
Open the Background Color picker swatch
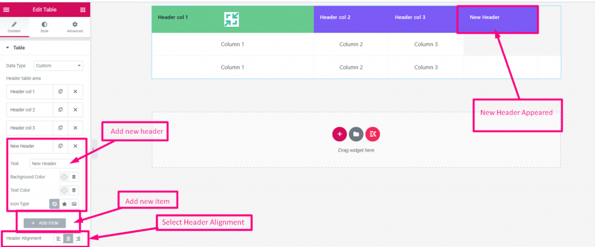coord(64,177)
